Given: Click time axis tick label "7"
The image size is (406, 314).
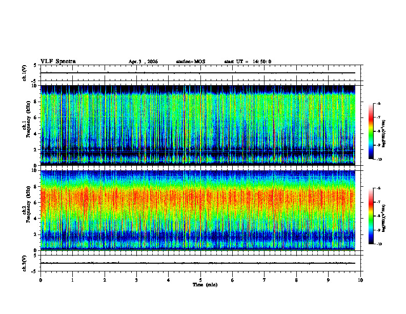Looking at the screenshot, I should click(x=265, y=280).
